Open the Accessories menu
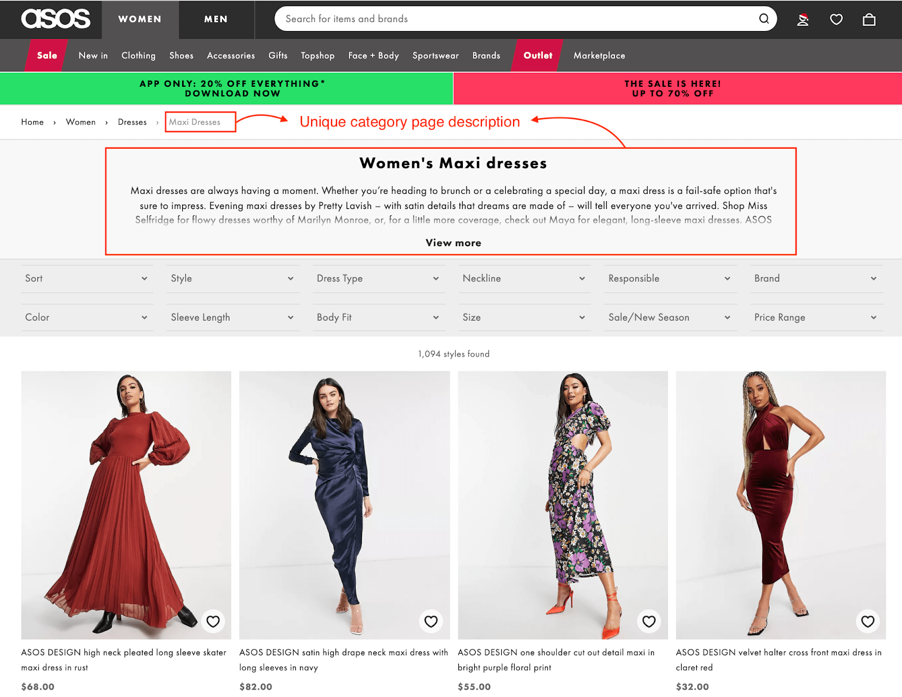The width and height of the screenshot is (902, 697). (x=231, y=55)
